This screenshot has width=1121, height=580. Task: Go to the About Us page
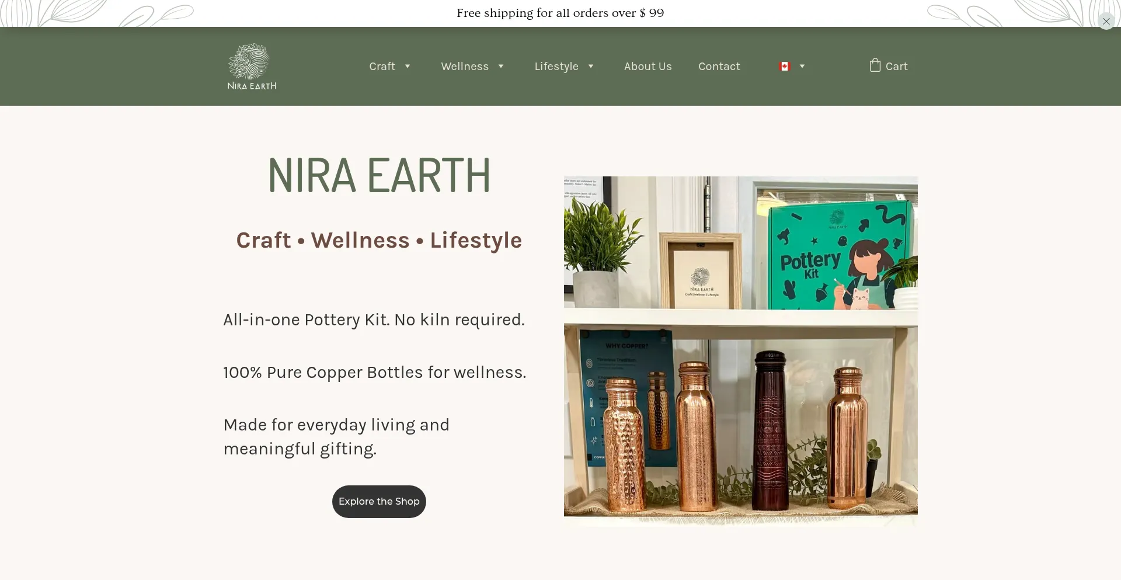(x=647, y=67)
